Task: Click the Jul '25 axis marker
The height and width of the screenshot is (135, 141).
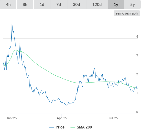Action: click(x=113, y=118)
